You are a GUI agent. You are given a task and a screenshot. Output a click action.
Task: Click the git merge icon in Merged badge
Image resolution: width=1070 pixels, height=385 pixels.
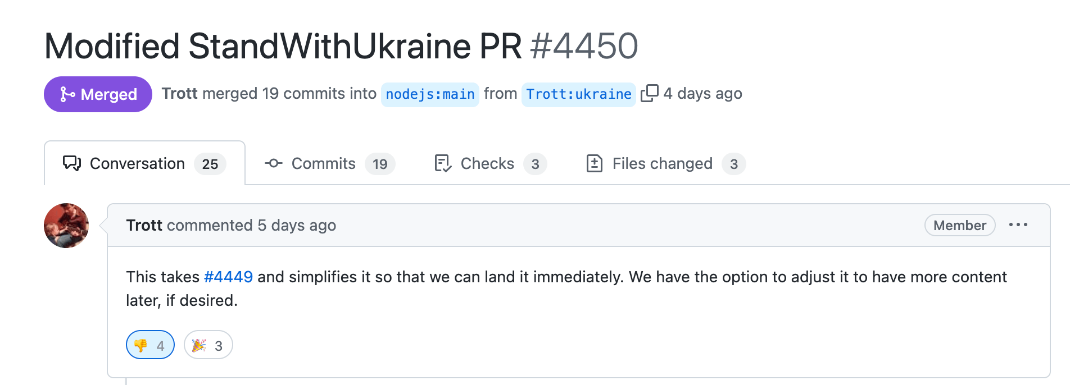[x=67, y=94]
